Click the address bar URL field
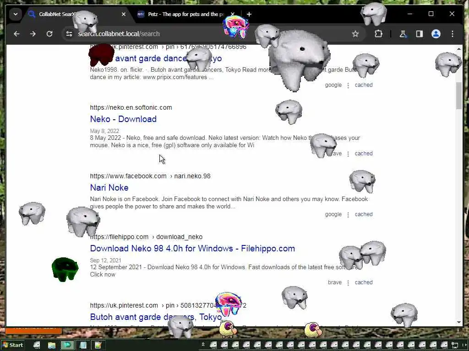Image resolution: width=469 pixels, height=351 pixels. 209,34
